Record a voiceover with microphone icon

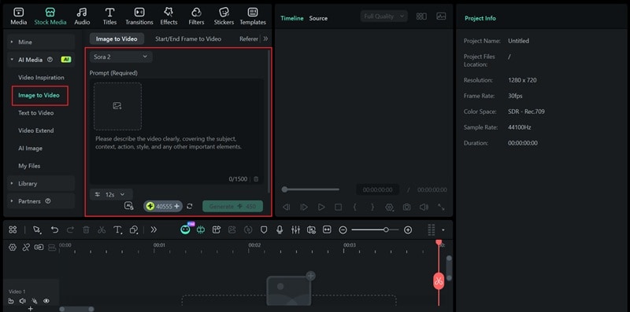pyautogui.click(x=280, y=229)
